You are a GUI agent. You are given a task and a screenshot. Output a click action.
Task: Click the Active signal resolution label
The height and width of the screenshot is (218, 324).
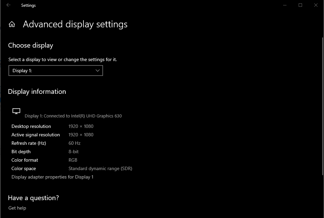[x=35, y=135]
